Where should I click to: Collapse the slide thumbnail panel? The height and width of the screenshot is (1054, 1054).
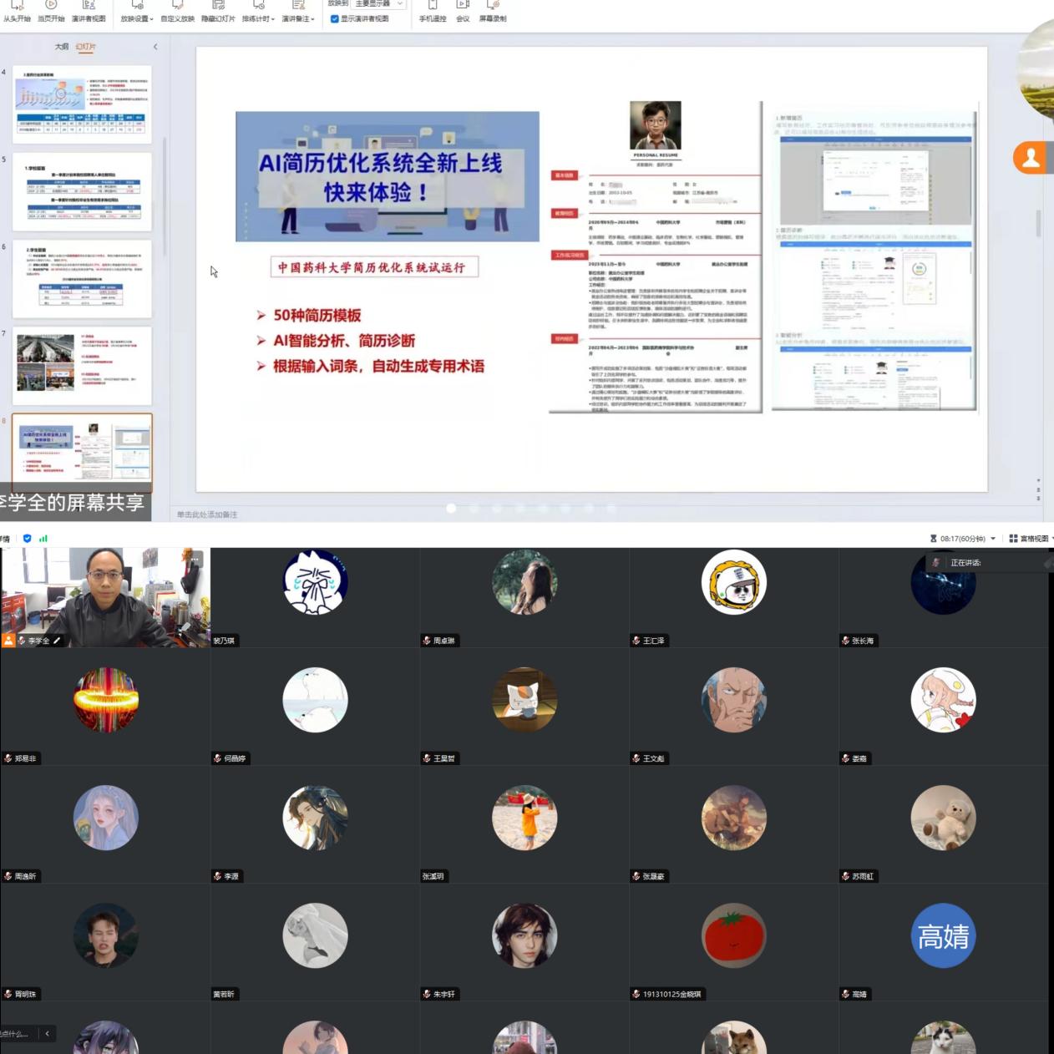155,47
